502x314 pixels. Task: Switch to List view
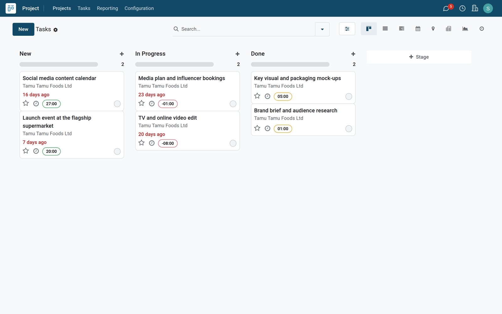click(x=385, y=29)
